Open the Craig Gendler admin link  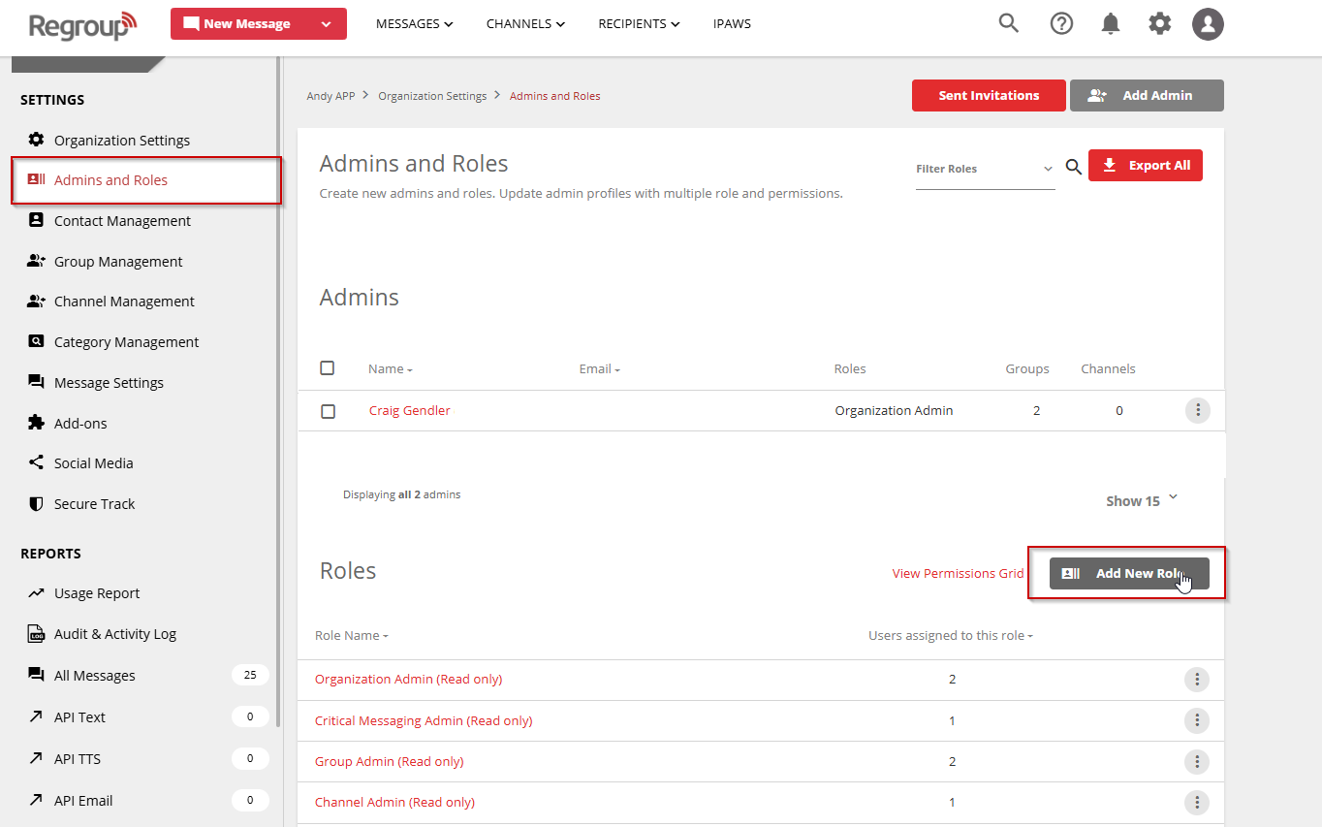[410, 410]
